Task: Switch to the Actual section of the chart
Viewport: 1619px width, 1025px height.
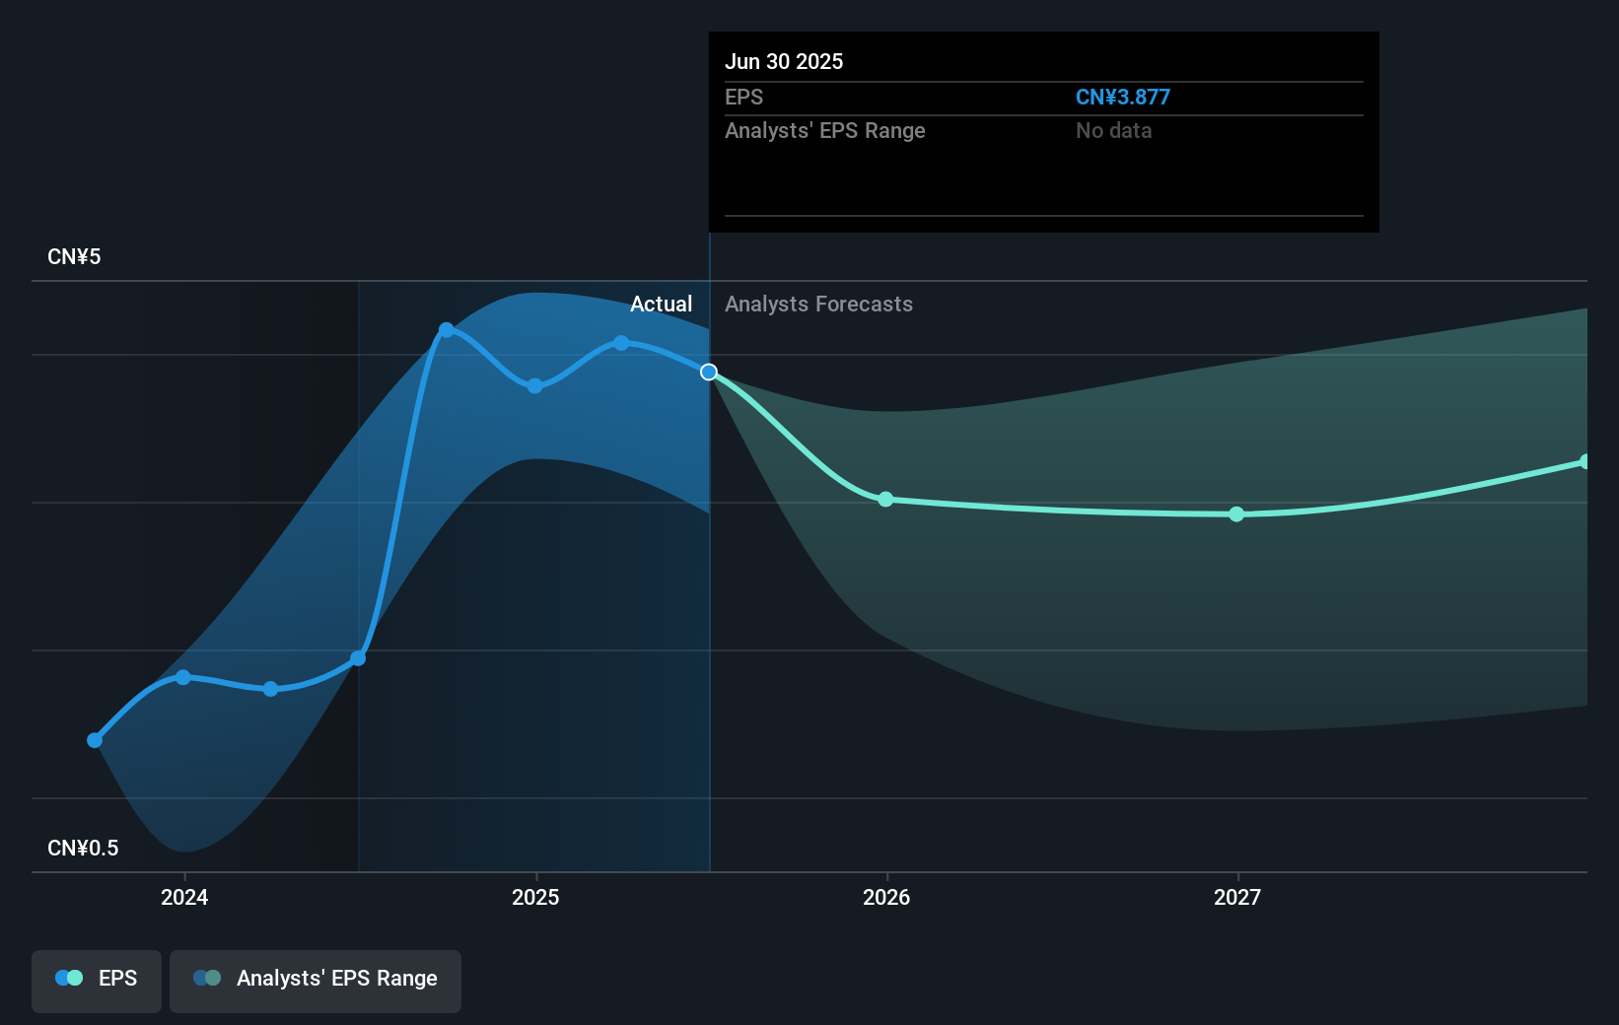Action: pyautogui.click(x=661, y=304)
